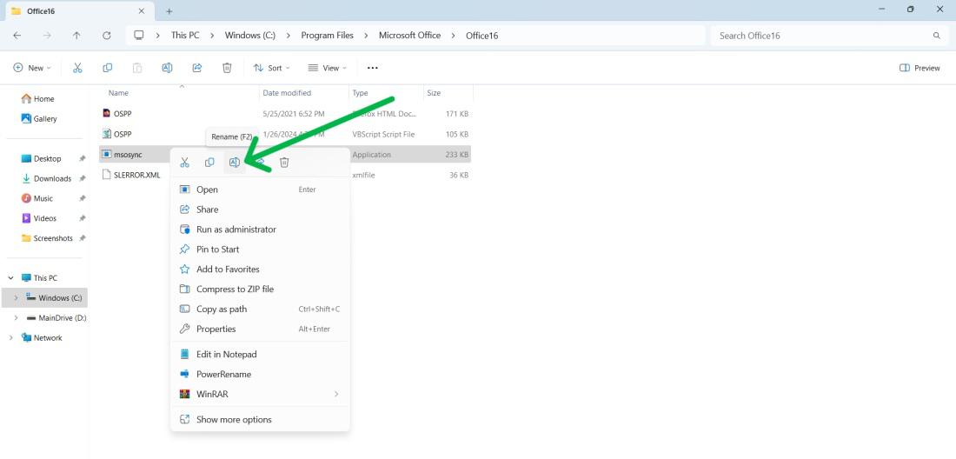Choose Show more options
This screenshot has width=956, height=459.
coord(260,419)
